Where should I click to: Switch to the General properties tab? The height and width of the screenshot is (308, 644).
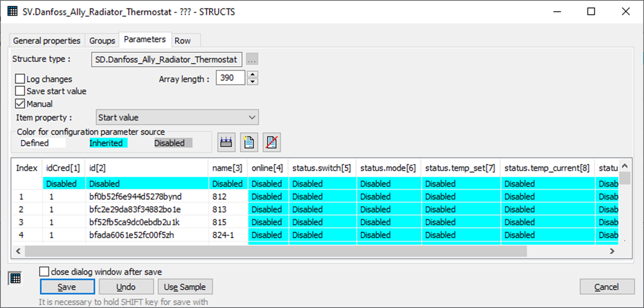pyautogui.click(x=47, y=41)
